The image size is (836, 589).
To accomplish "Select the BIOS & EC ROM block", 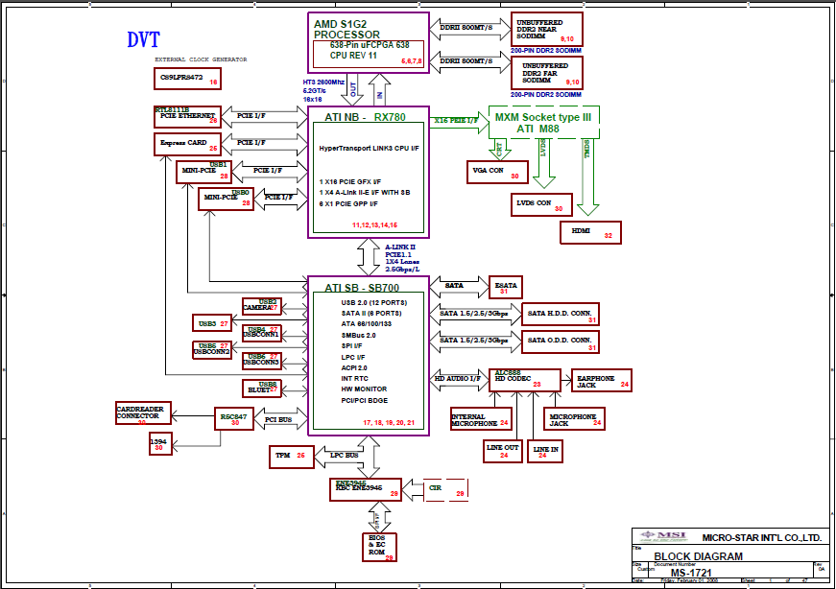I will 379,547.
